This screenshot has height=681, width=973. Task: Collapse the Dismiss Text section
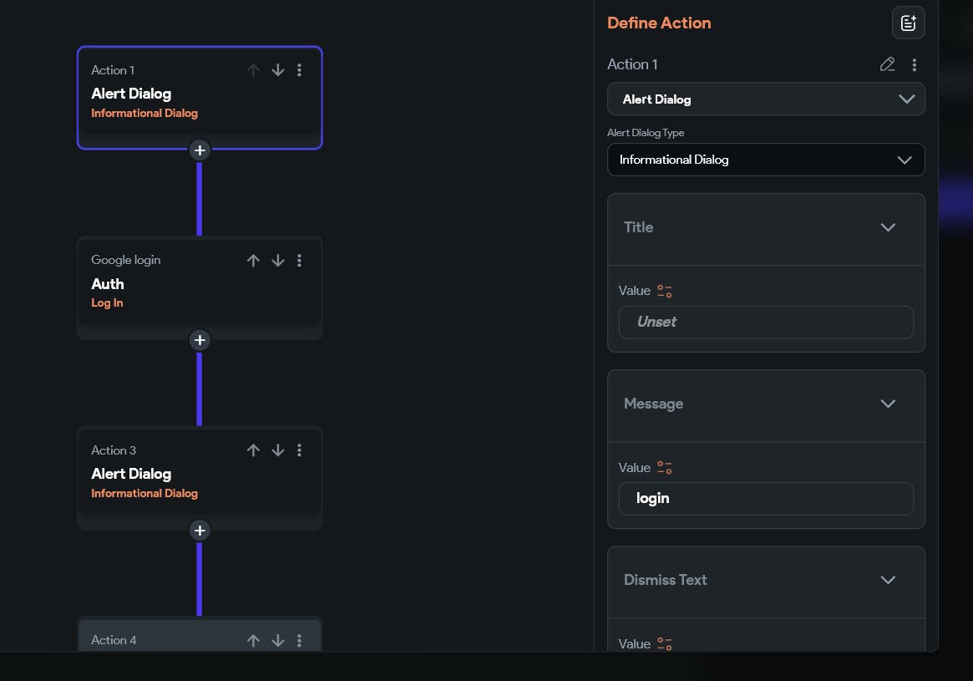pos(888,580)
